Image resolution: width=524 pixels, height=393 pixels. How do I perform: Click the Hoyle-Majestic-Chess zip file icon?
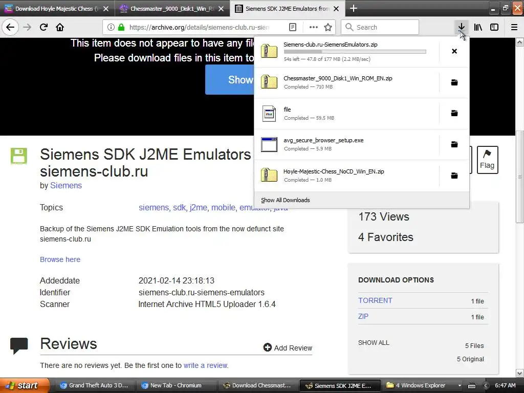tap(269, 175)
